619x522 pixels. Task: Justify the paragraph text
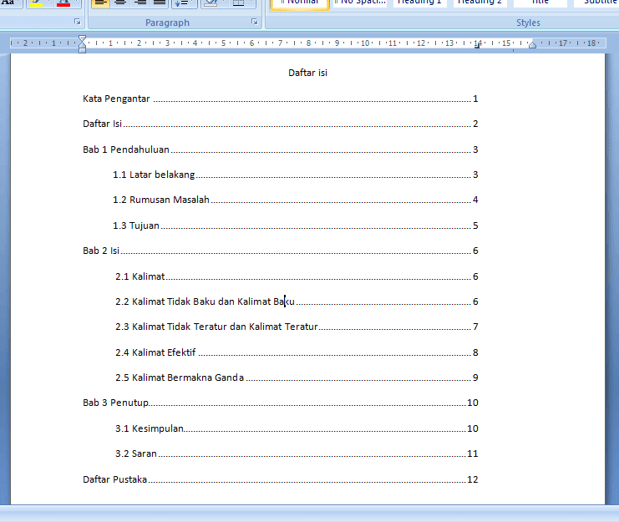(x=160, y=3)
